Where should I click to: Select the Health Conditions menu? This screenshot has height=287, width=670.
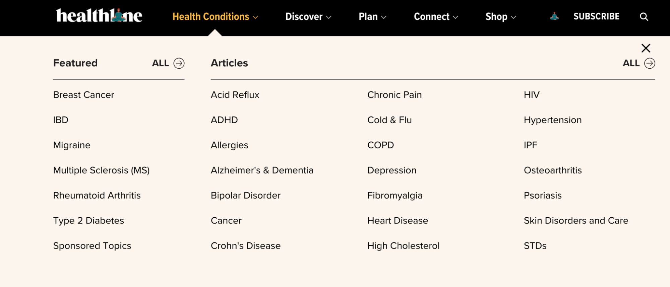[210, 16]
